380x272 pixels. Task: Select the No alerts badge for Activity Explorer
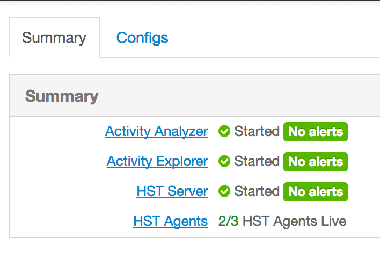(316, 161)
